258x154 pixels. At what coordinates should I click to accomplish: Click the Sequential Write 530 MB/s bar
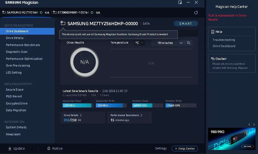tap(111, 105)
